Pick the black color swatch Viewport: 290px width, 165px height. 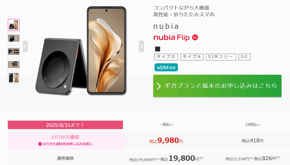157,49
